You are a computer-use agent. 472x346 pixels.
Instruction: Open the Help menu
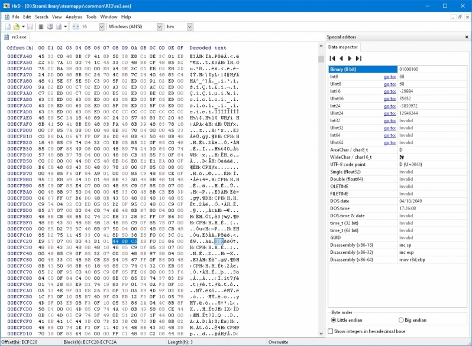tap(126, 17)
